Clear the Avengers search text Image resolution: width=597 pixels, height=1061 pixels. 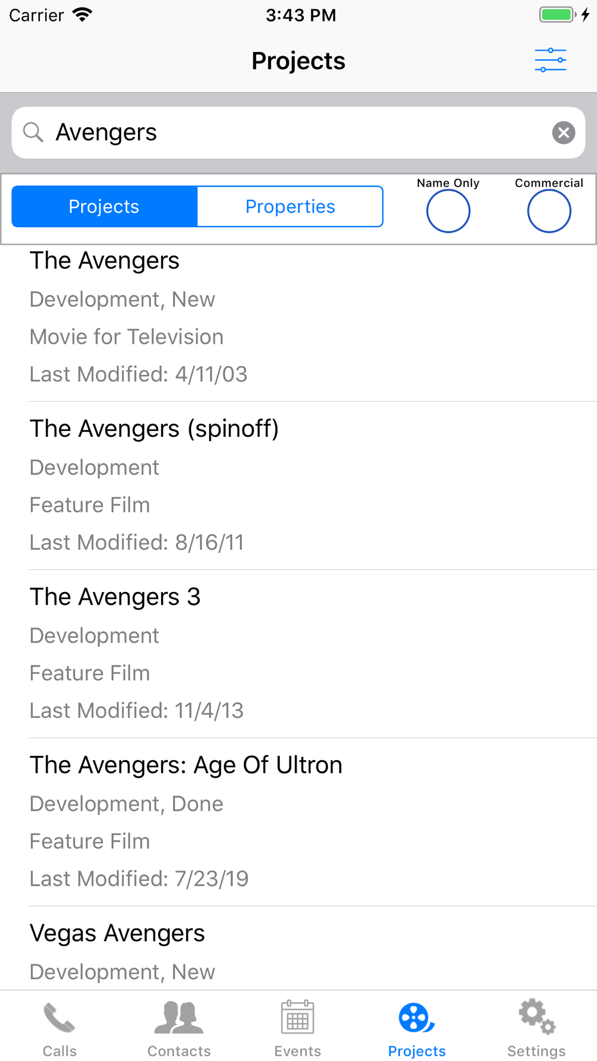pyautogui.click(x=563, y=132)
